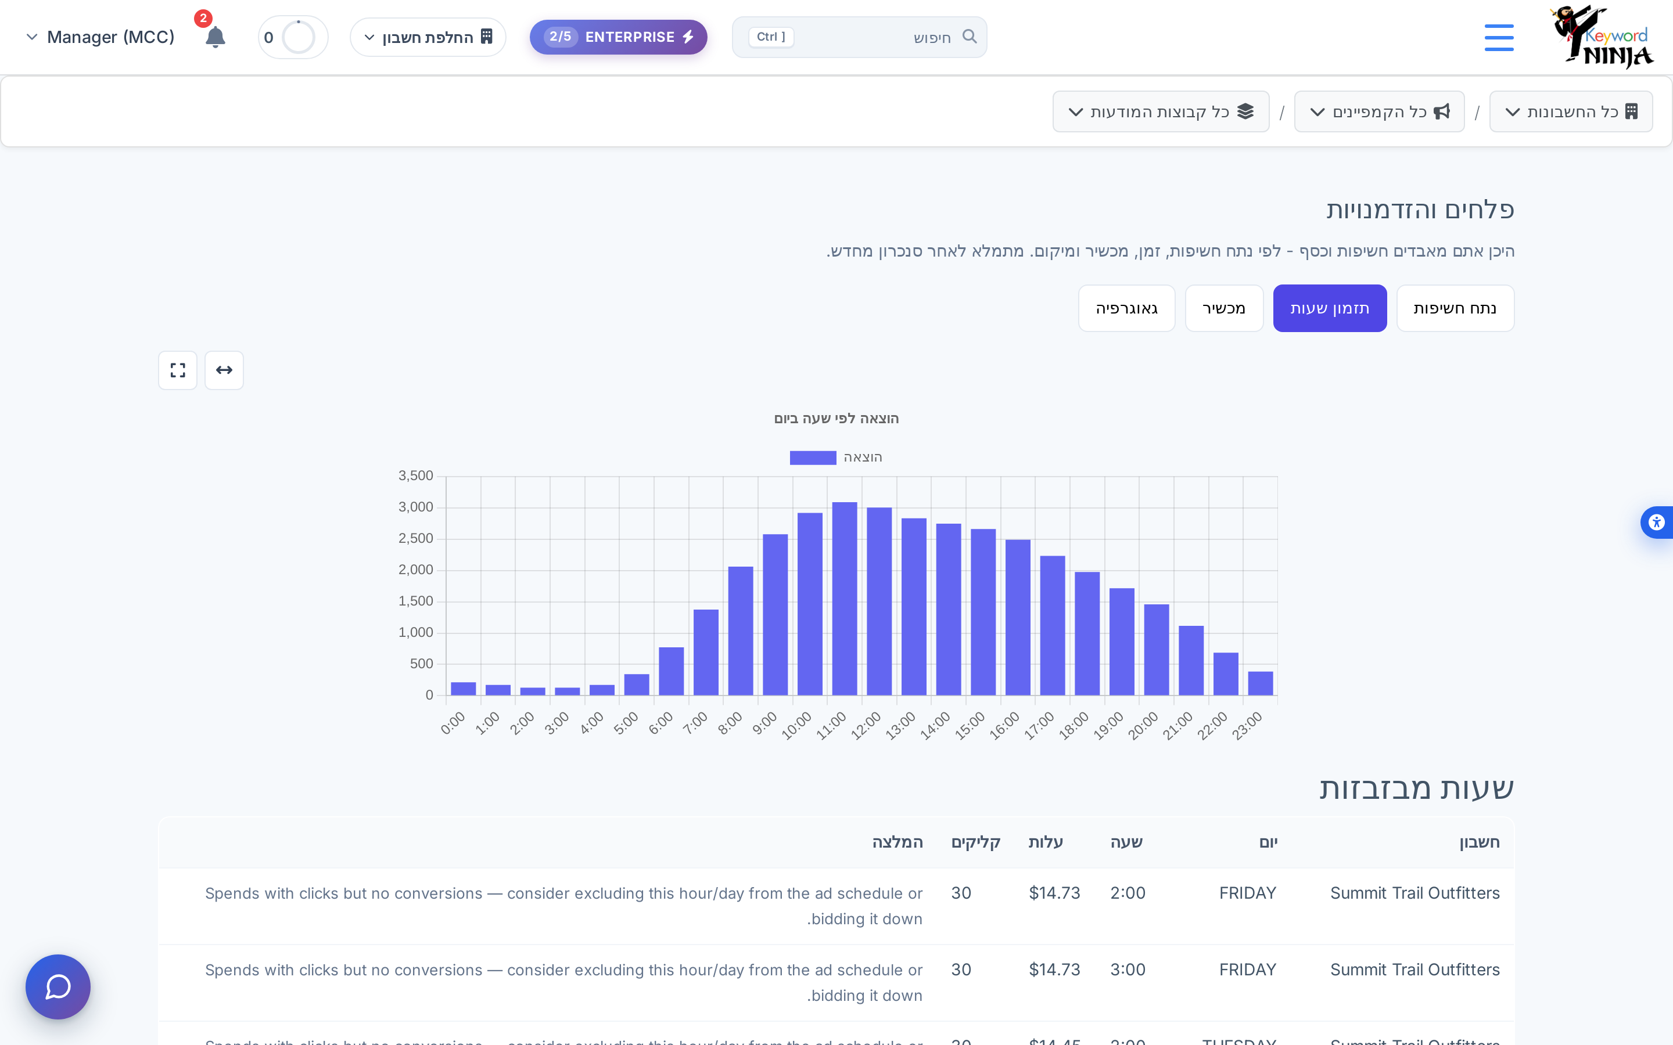This screenshot has height=1045, width=1673.
Task: Click the שעה column header
Action: (x=1127, y=842)
